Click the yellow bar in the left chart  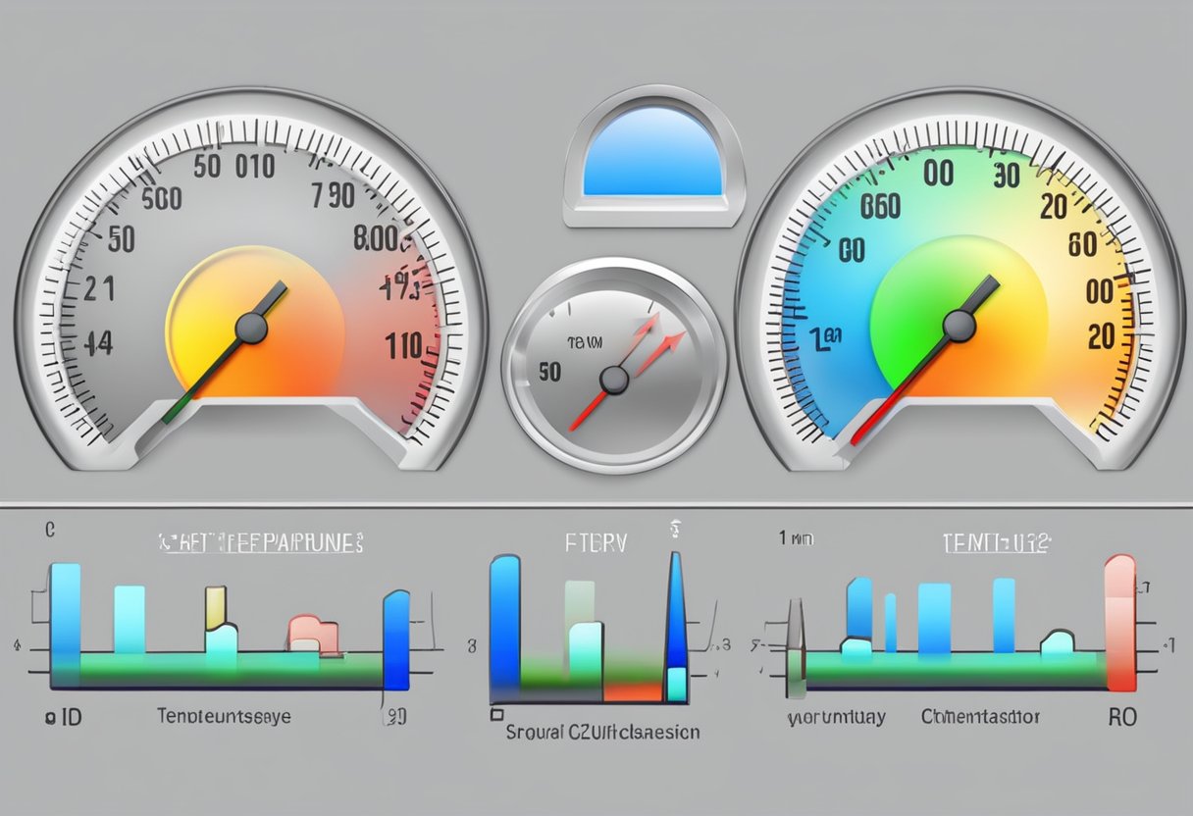pos(216,606)
